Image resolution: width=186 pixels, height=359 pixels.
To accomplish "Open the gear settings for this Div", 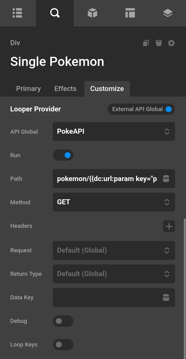I will [171, 43].
